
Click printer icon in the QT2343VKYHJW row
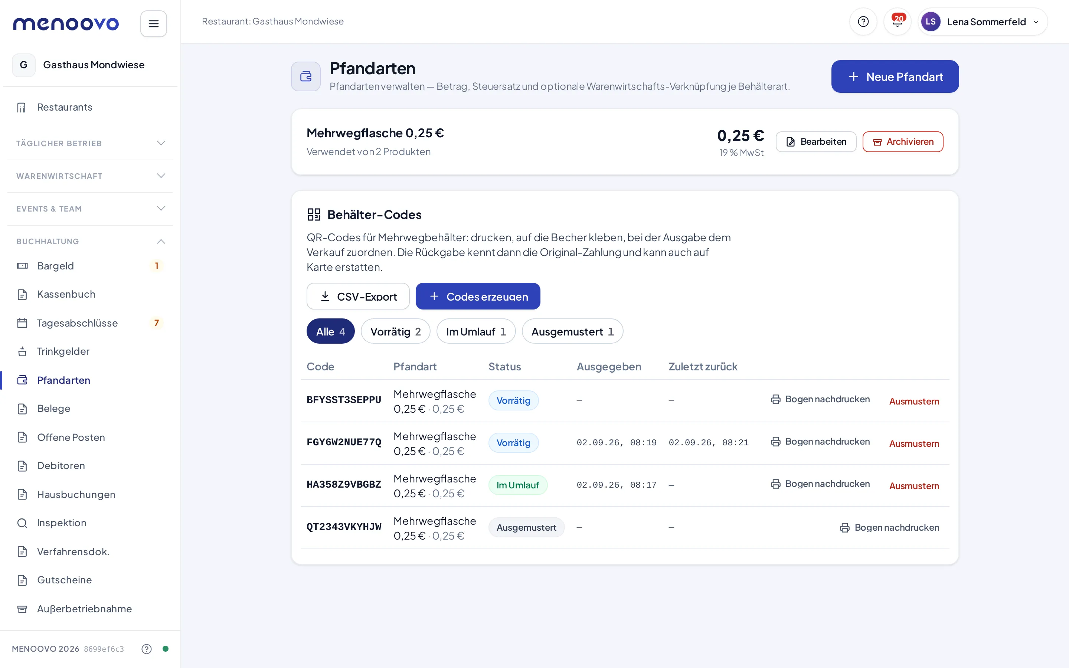coord(844,527)
